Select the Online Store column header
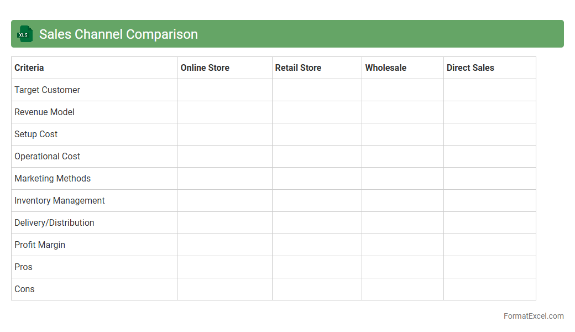Screen dimensions: 575x332 click(x=205, y=68)
